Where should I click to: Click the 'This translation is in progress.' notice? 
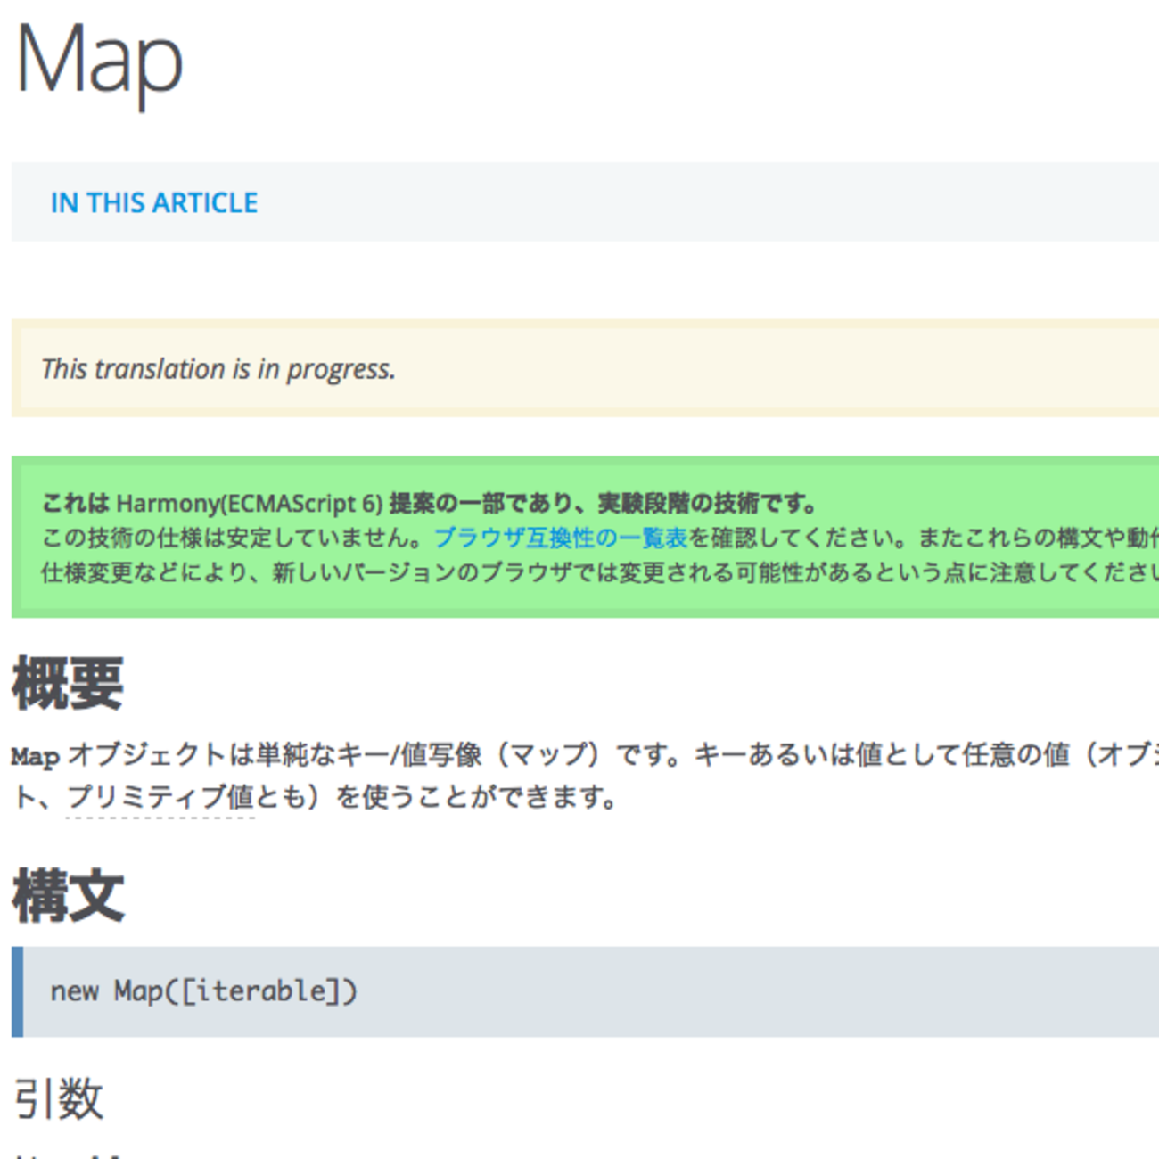pyautogui.click(x=585, y=368)
